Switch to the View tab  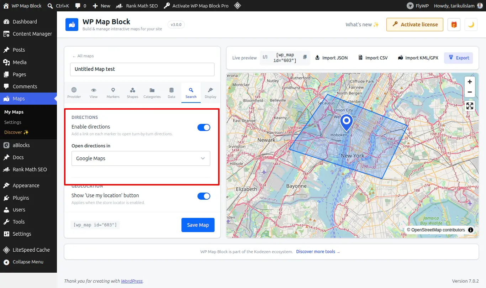click(x=94, y=93)
